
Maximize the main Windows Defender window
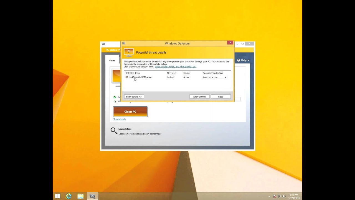pyautogui.click(x=242, y=44)
